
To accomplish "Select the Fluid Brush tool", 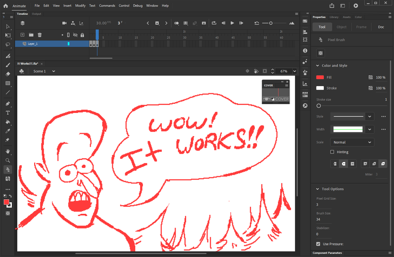I will [x=8, y=56].
